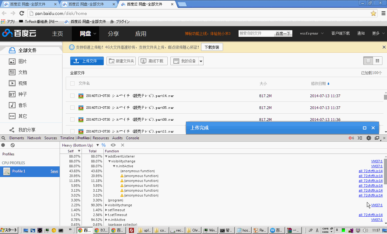This screenshot has height=234, width=387.
Task: Check the box for part08.rar file
Action: click(x=72, y=119)
